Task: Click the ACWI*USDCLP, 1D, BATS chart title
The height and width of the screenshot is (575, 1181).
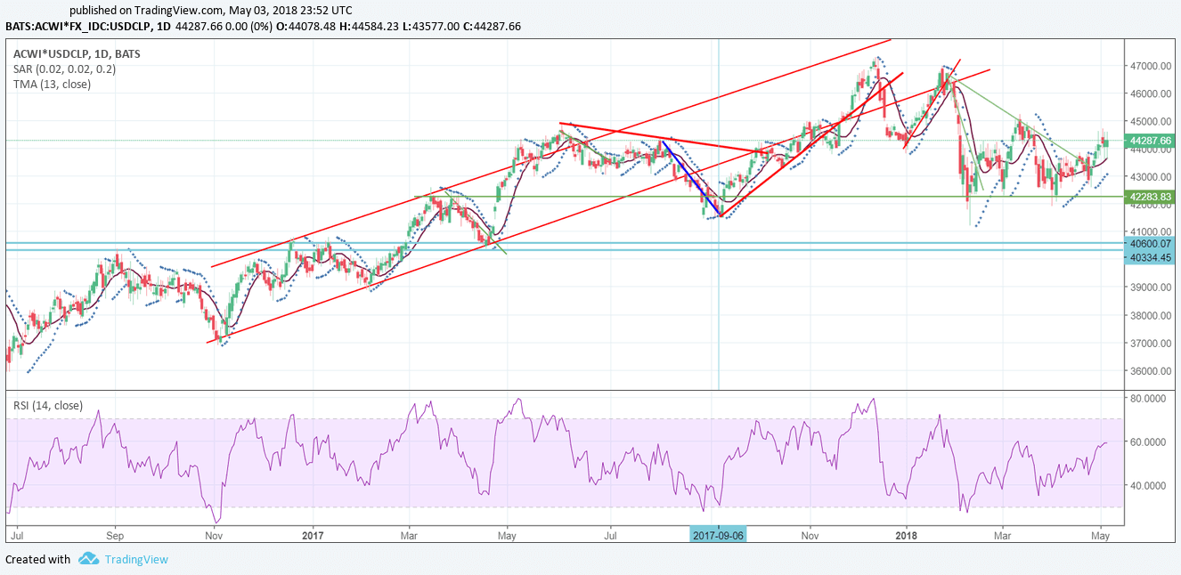Action: [x=77, y=53]
